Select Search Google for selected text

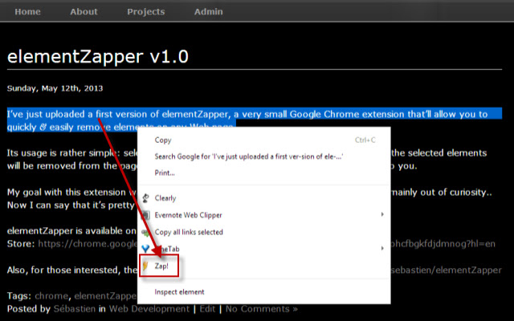tap(264, 156)
